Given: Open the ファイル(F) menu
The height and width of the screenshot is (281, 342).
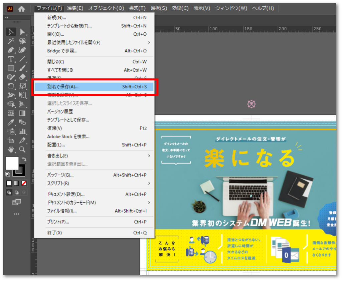Looking at the screenshot, I should point(49,8).
